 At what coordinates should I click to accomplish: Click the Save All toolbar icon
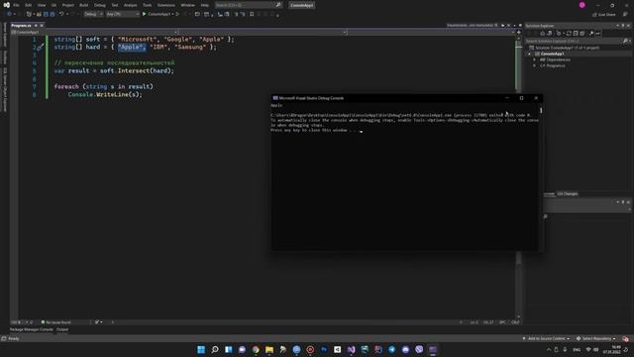(53, 14)
